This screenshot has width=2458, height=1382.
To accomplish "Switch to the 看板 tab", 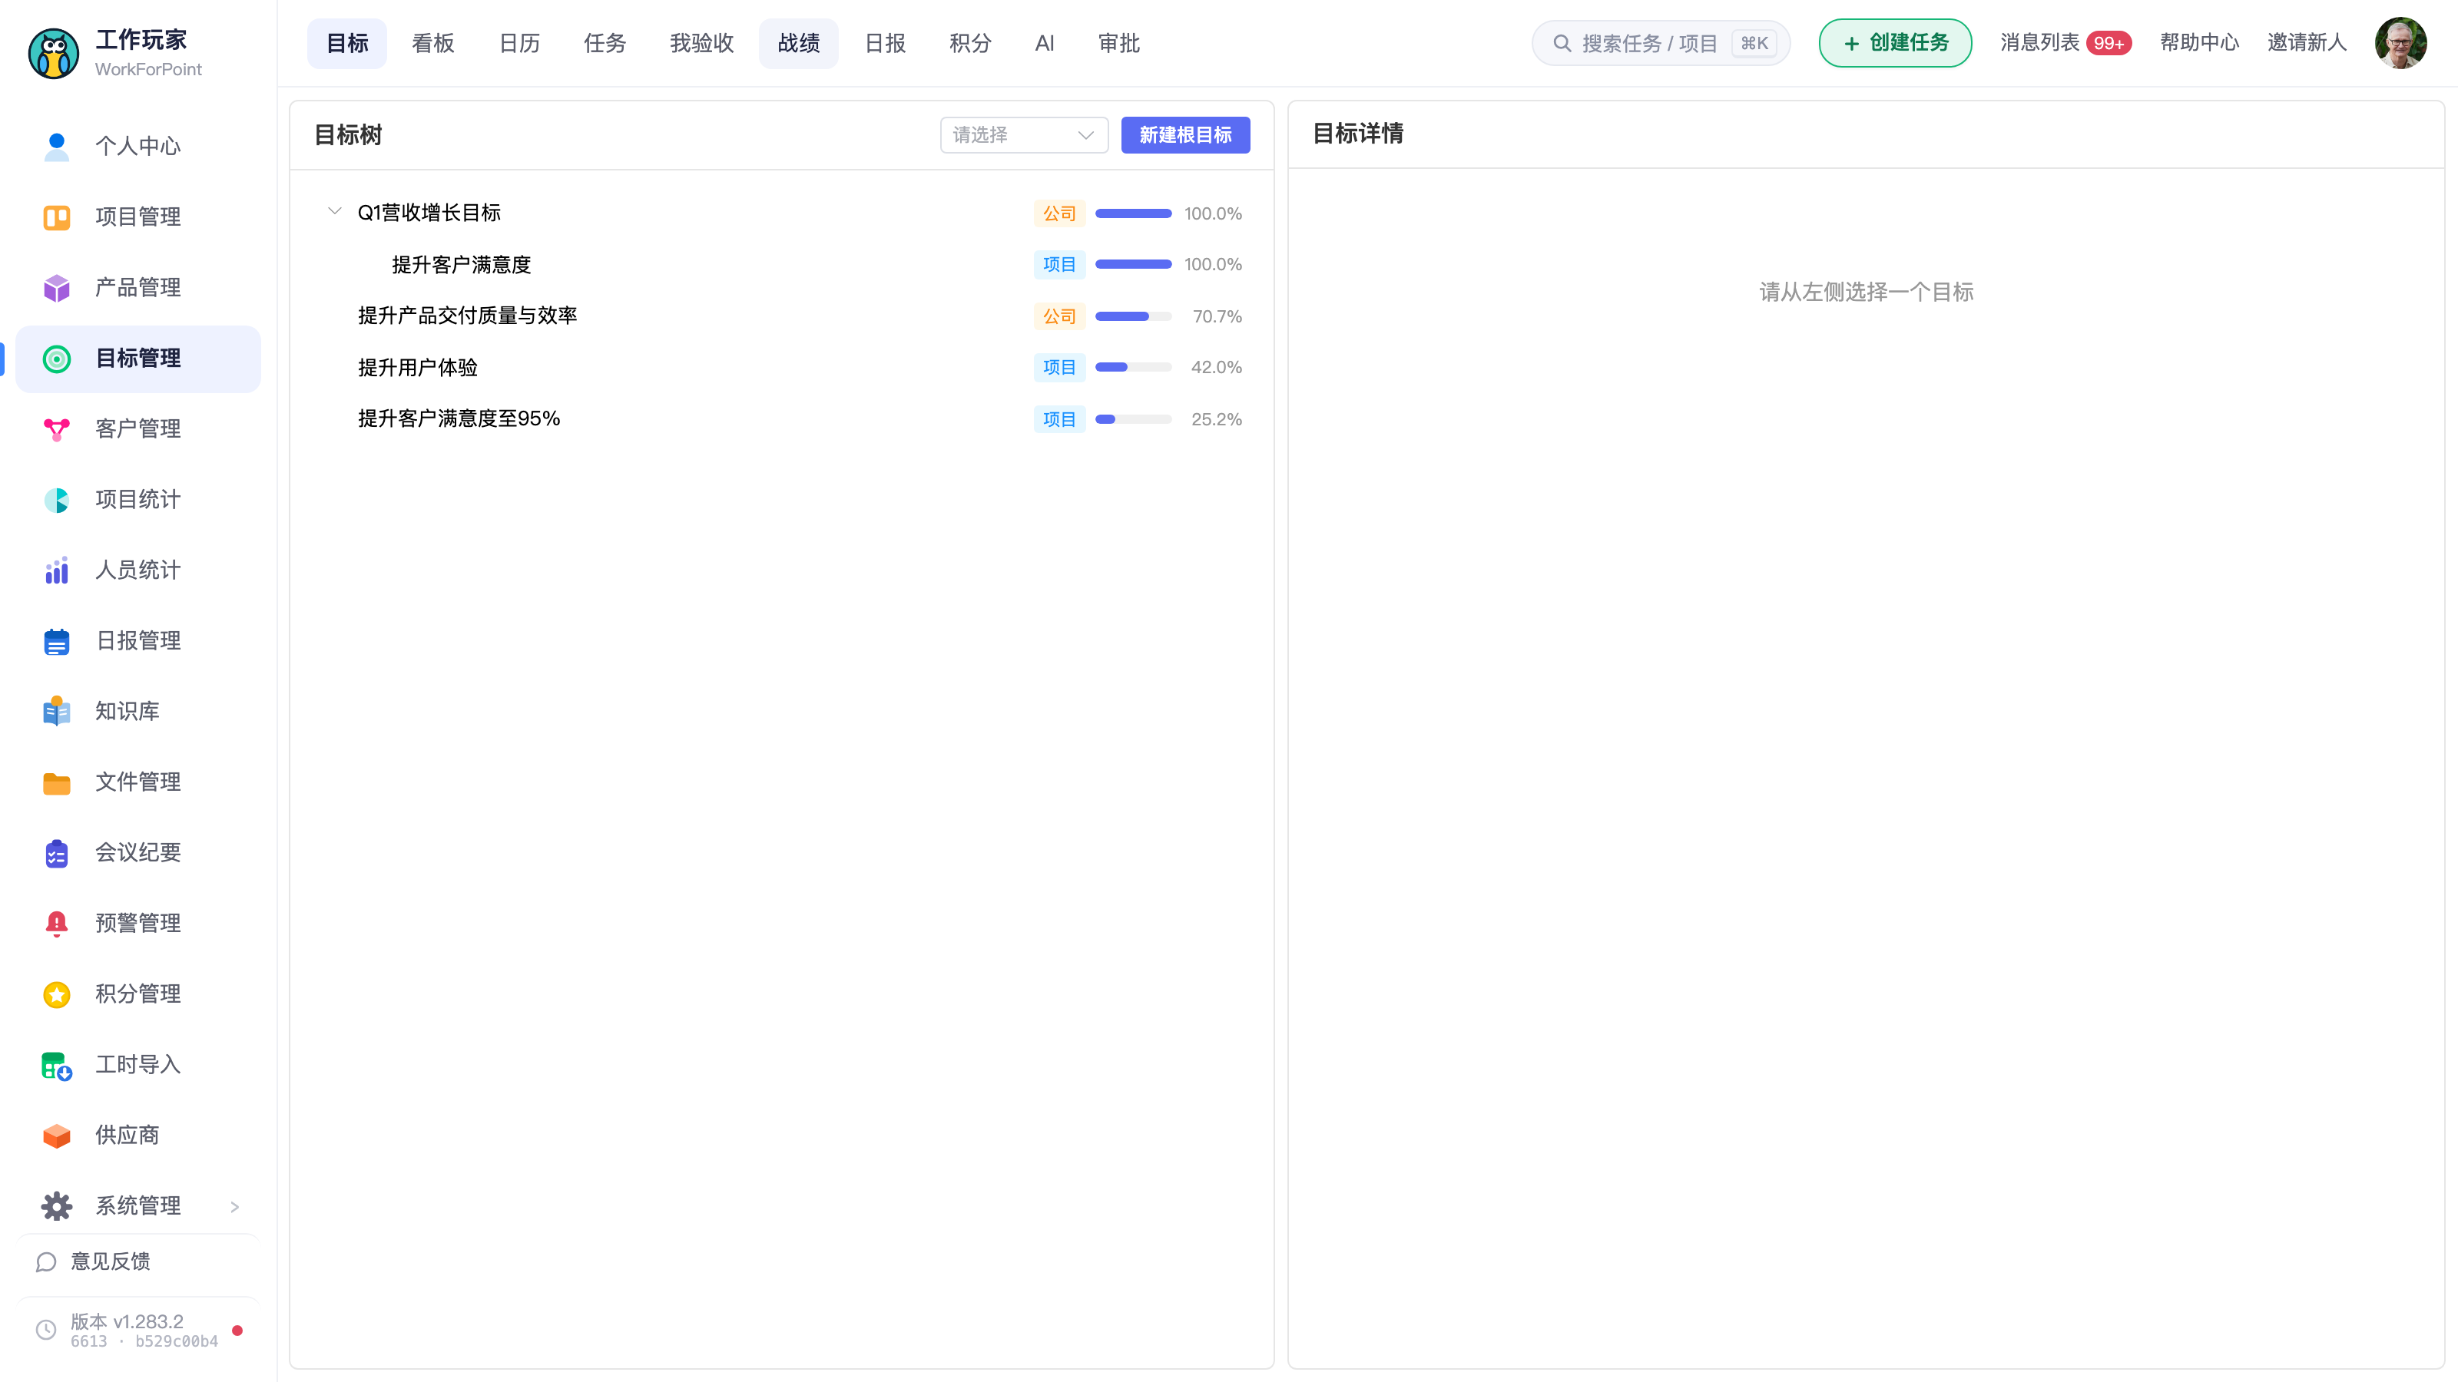I will coord(433,43).
